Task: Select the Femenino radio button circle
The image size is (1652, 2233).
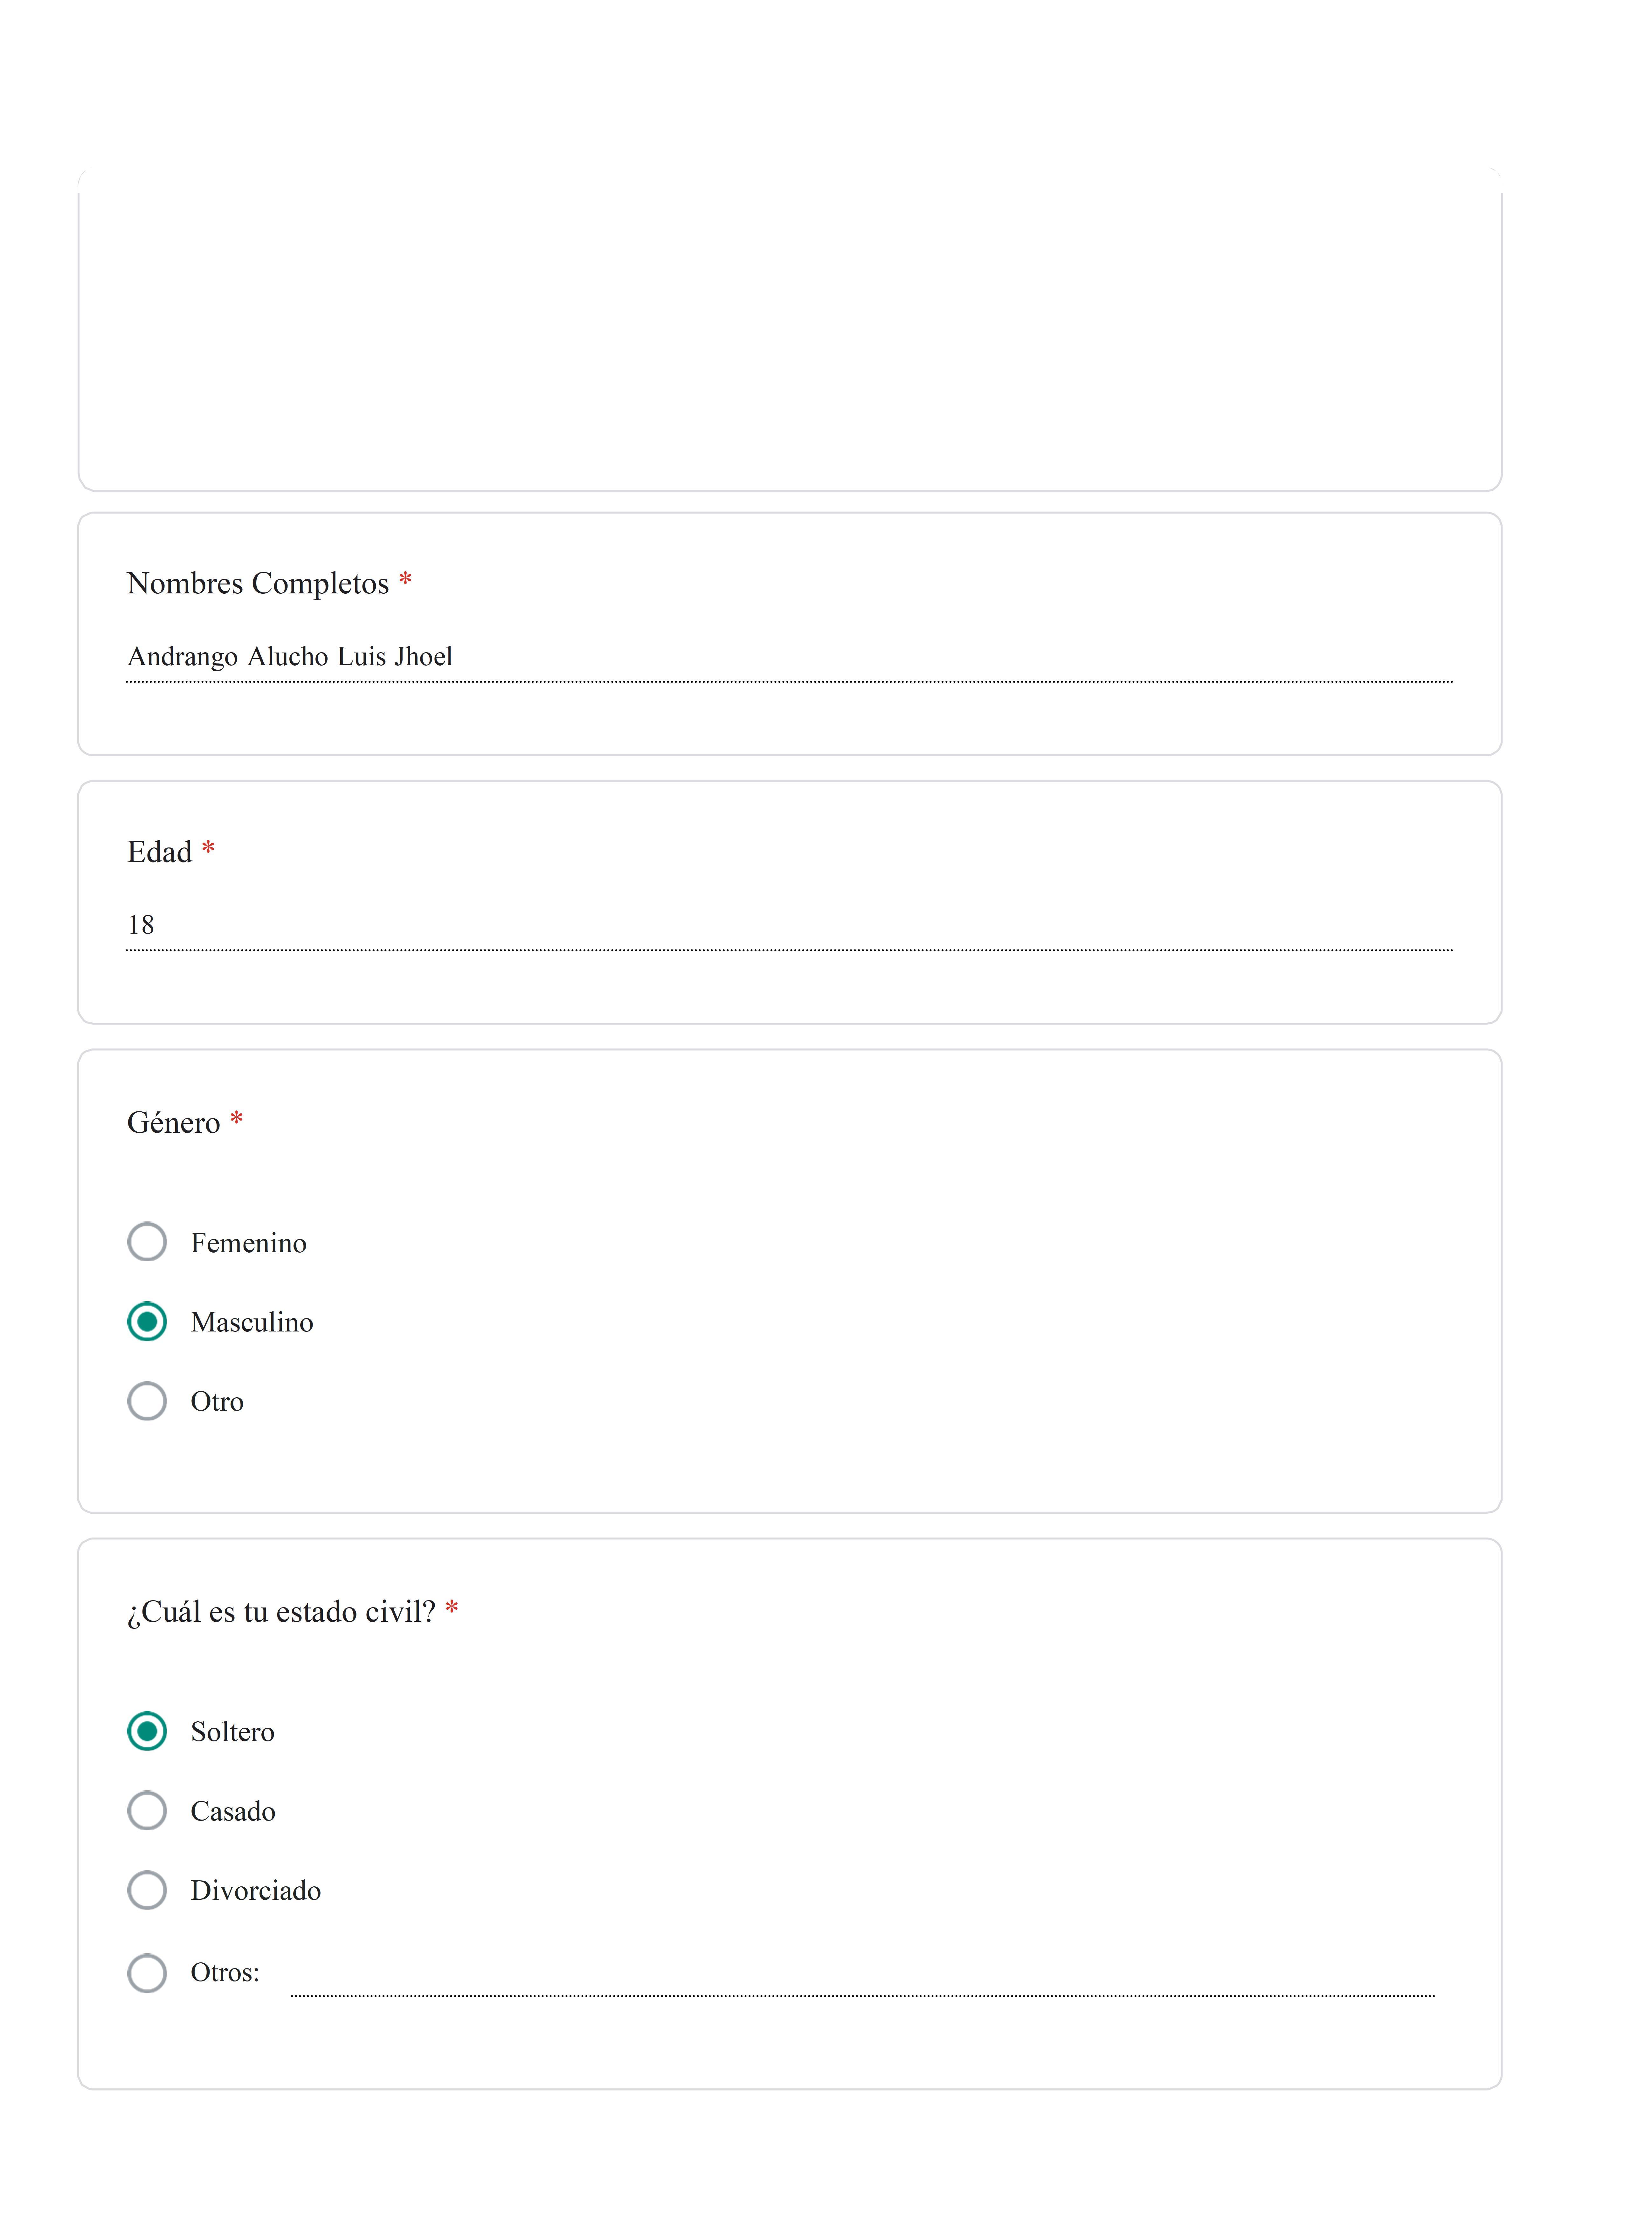Action: pos(147,1242)
